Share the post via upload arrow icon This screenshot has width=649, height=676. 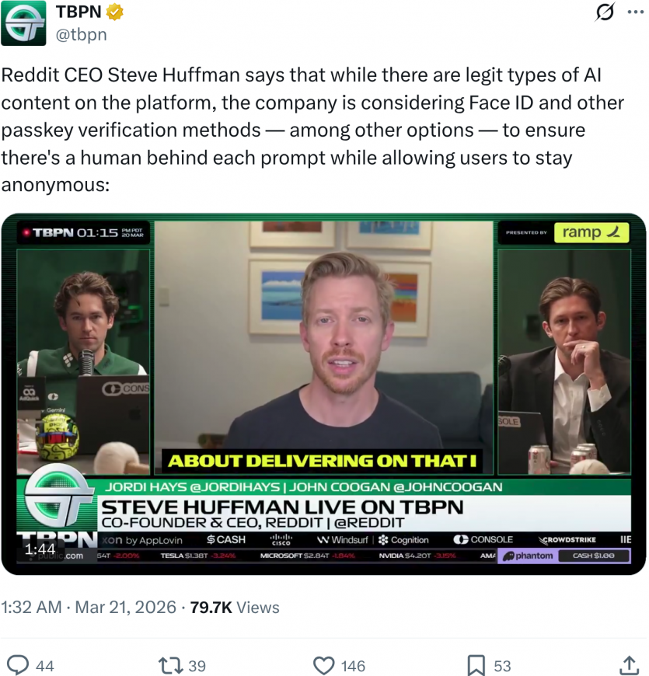click(x=629, y=665)
